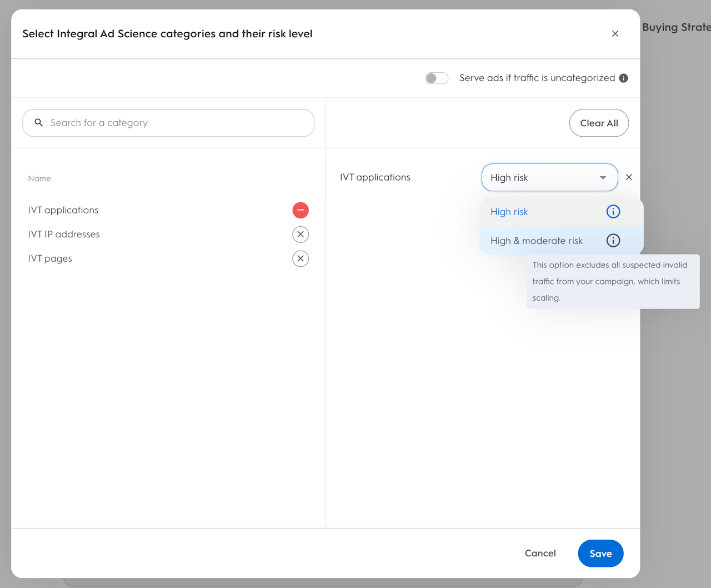Viewport: 711px width, 588px height.
Task: Click the magnifier icon in search box
Action: tap(39, 123)
